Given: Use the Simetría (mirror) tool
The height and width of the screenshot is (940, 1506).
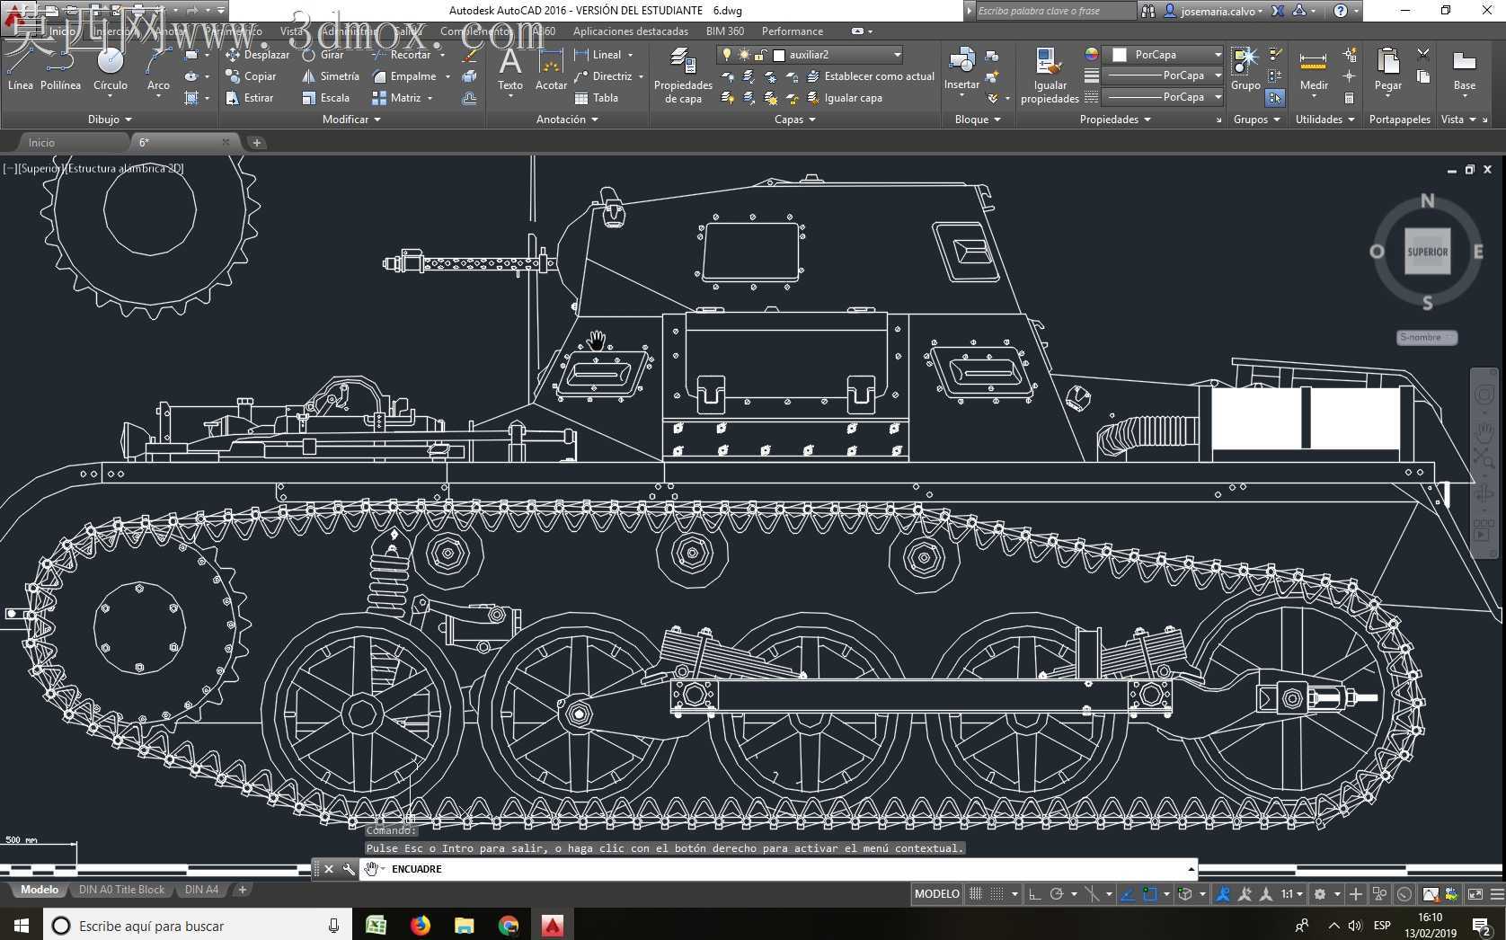Looking at the screenshot, I should (331, 76).
